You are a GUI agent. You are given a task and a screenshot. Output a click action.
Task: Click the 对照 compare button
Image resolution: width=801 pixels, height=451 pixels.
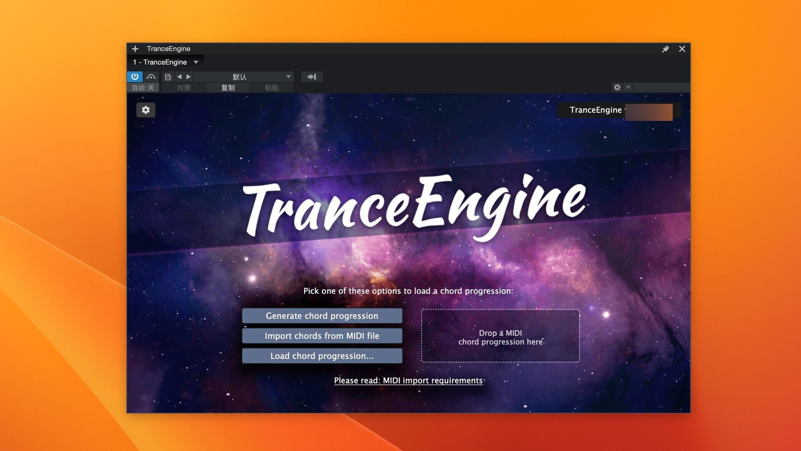[x=184, y=88]
